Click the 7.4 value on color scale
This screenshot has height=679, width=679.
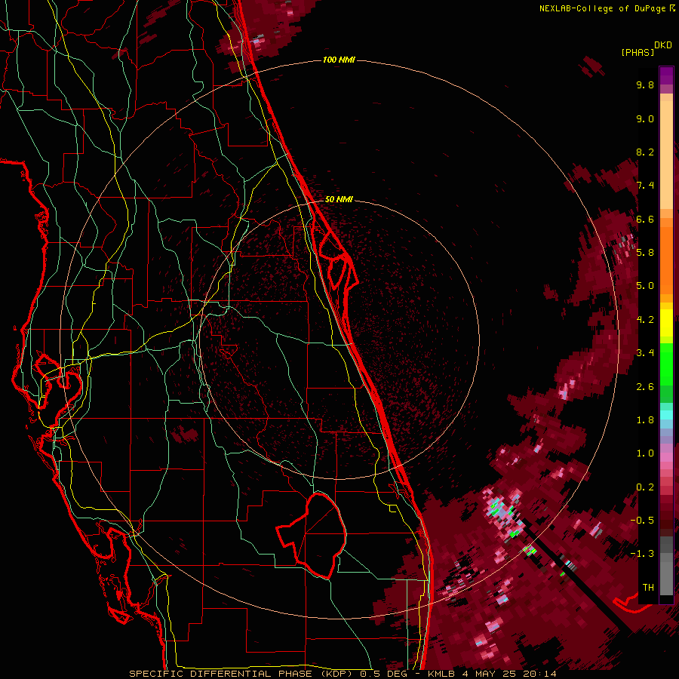pos(645,186)
